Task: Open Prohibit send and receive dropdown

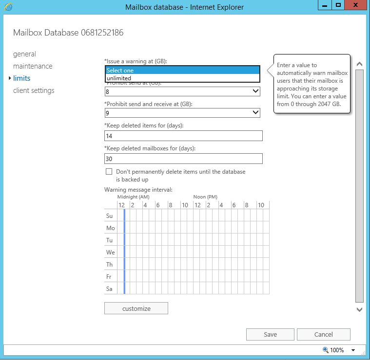Action: click(255, 113)
